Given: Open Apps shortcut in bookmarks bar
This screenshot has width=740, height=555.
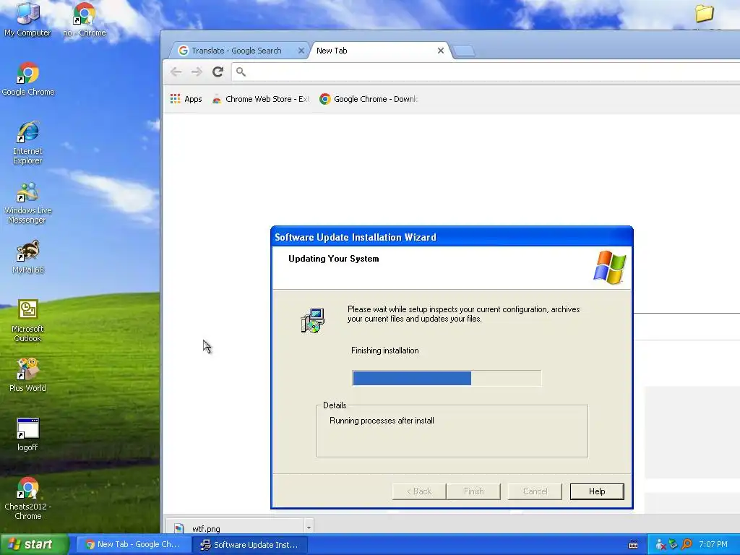Looking at the screenshot, I should click(186, 98).
